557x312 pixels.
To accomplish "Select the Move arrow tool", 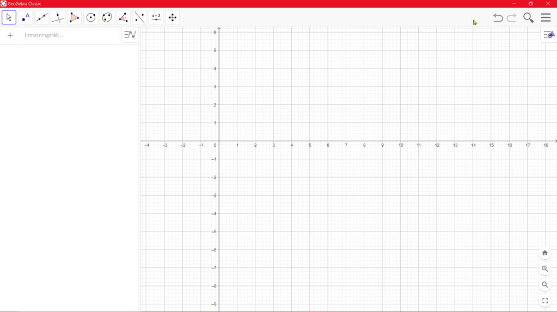I will click(9, 17).
